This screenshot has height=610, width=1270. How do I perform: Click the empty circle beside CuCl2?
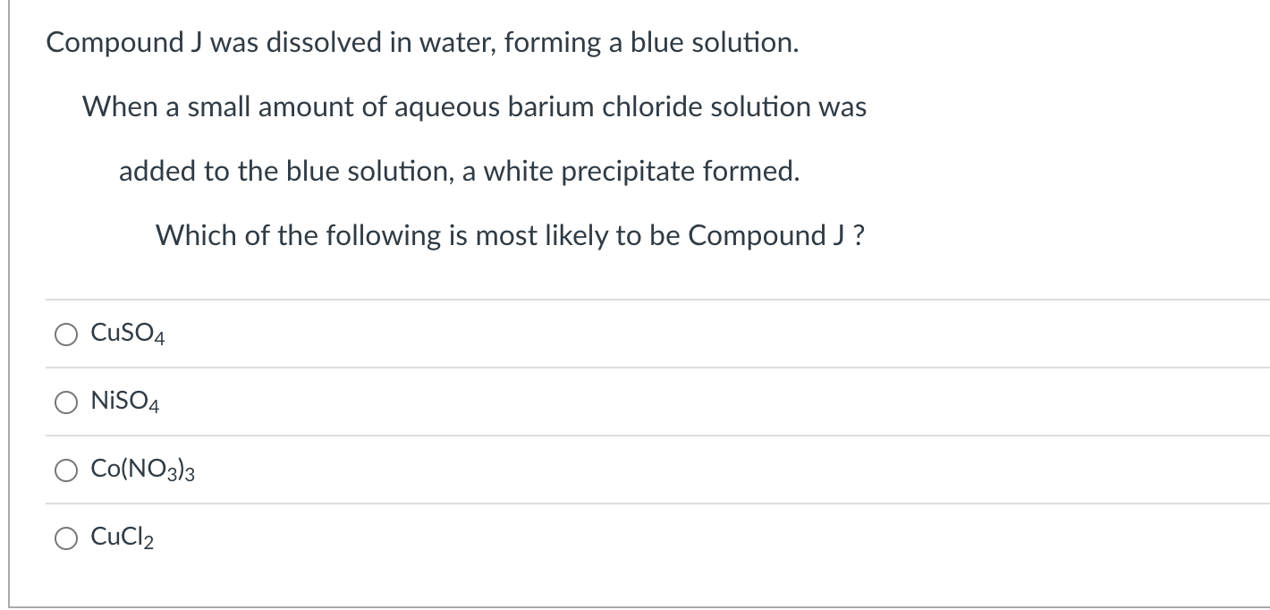pyautogui.click(x=65, y=538)
